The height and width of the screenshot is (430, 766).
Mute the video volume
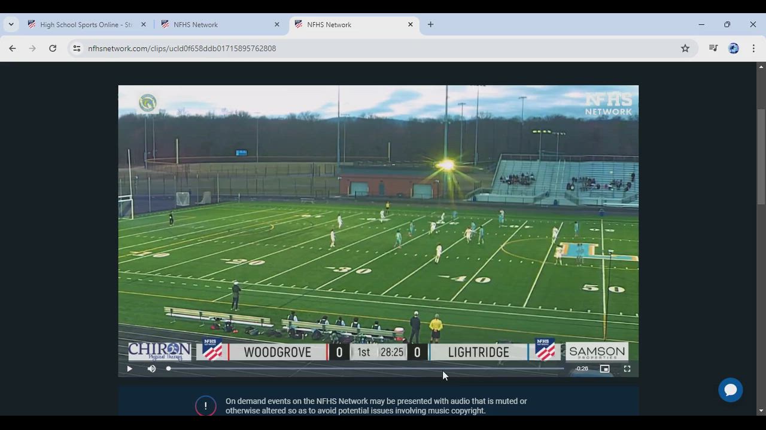(151, 369)
